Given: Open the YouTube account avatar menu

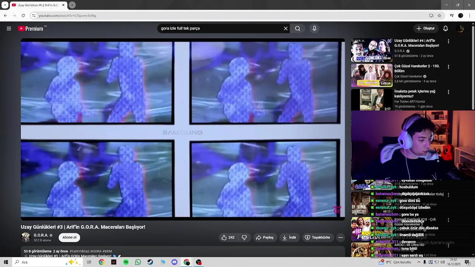Looking at the screenshot, I should pos(460,29).
